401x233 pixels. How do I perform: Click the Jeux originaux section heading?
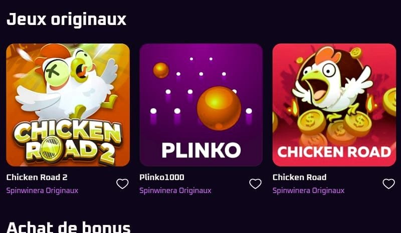pos(67,19)
